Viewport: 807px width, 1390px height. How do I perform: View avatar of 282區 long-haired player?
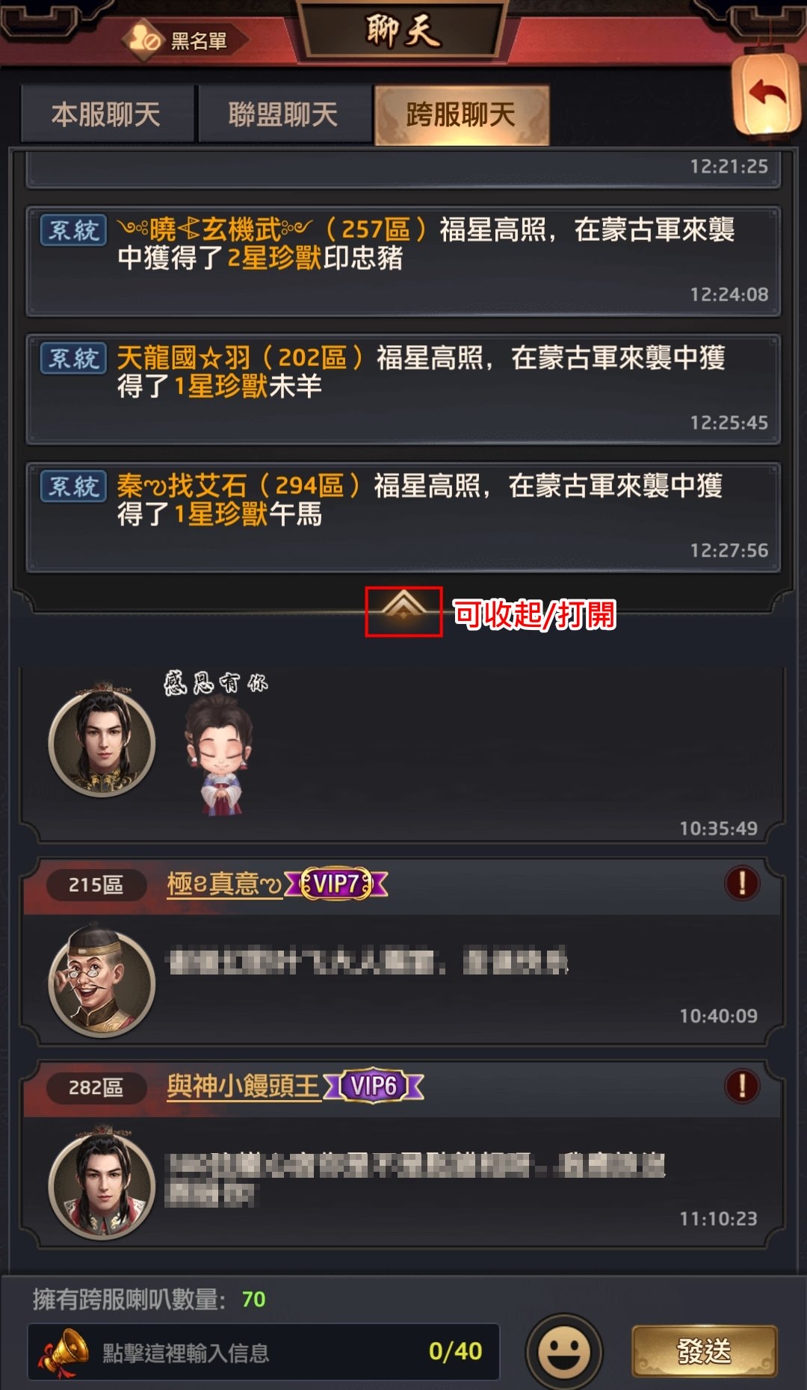click(102, 1183)
